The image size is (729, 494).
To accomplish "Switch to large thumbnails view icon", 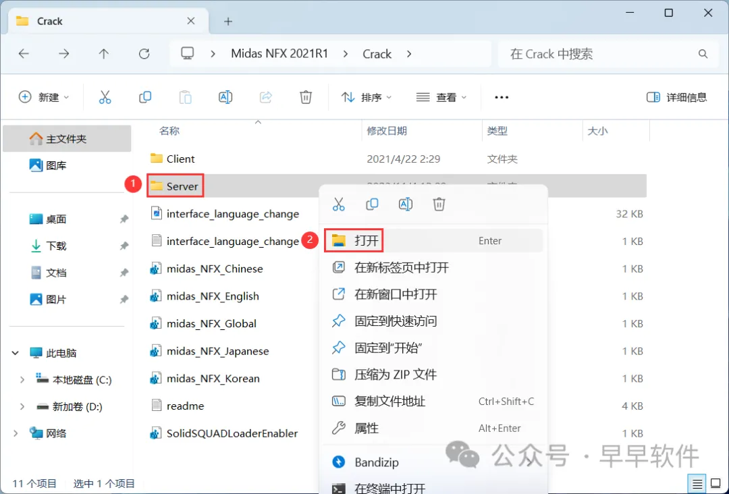I will (715, 484).
